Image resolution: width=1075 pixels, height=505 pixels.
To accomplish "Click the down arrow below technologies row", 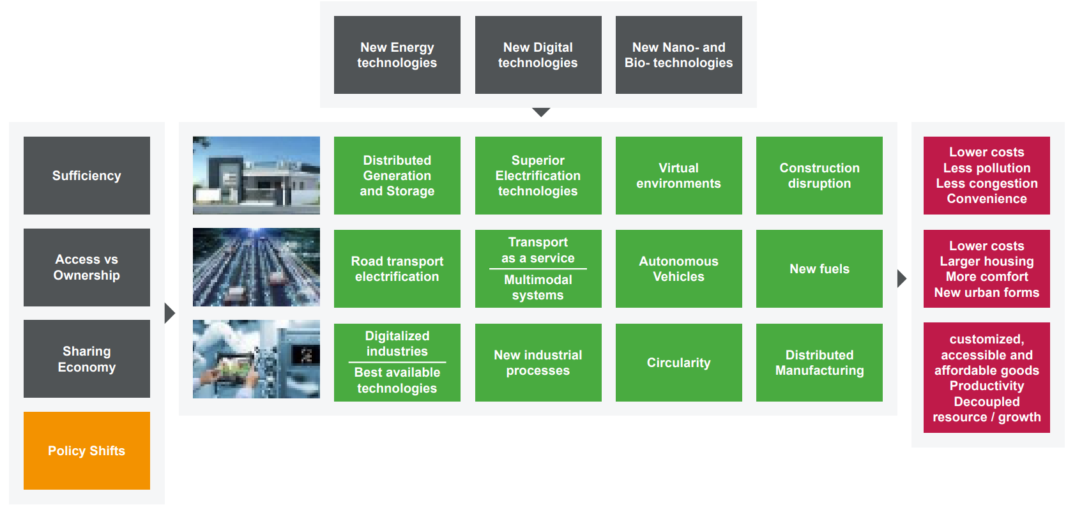I will [541, 112].
